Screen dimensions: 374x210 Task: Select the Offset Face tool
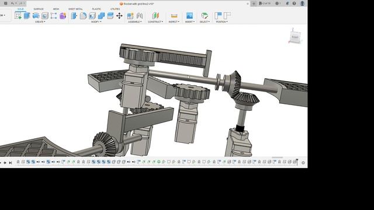click(x=110, y=16)
